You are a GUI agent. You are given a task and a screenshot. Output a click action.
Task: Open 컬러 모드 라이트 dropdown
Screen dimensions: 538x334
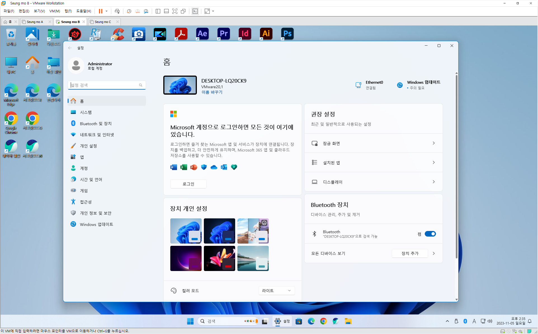coord(276,291)
